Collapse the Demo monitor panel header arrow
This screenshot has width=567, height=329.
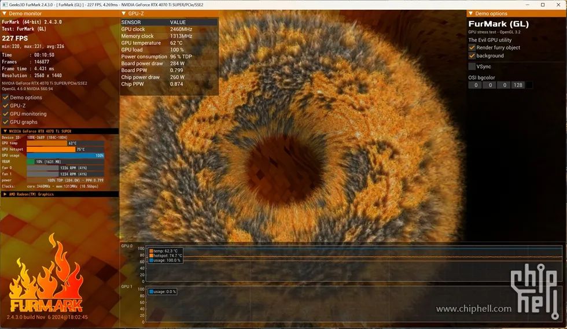(5, 13)
